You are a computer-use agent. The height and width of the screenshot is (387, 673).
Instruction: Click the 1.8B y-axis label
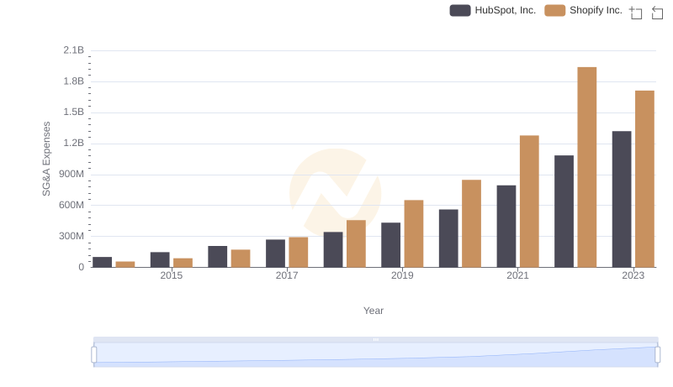73,81
